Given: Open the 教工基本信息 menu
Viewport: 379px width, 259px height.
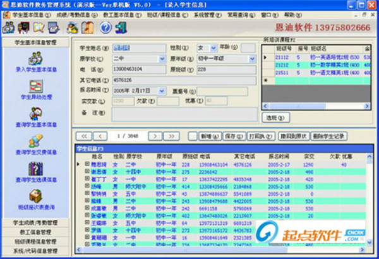Looking at the screenshot, I should coord(123,15).
